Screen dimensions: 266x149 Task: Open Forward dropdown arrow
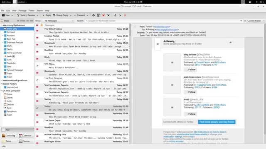click(87, 15)
